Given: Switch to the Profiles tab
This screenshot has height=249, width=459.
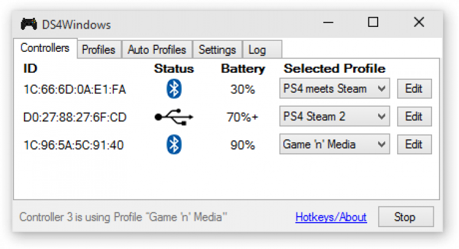Looking at the screenshot, I should click(99, 50).
